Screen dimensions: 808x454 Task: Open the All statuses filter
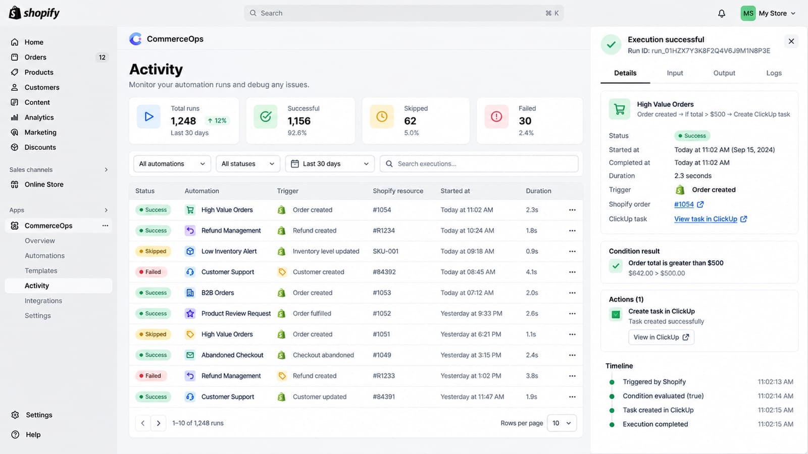(248, 164)
